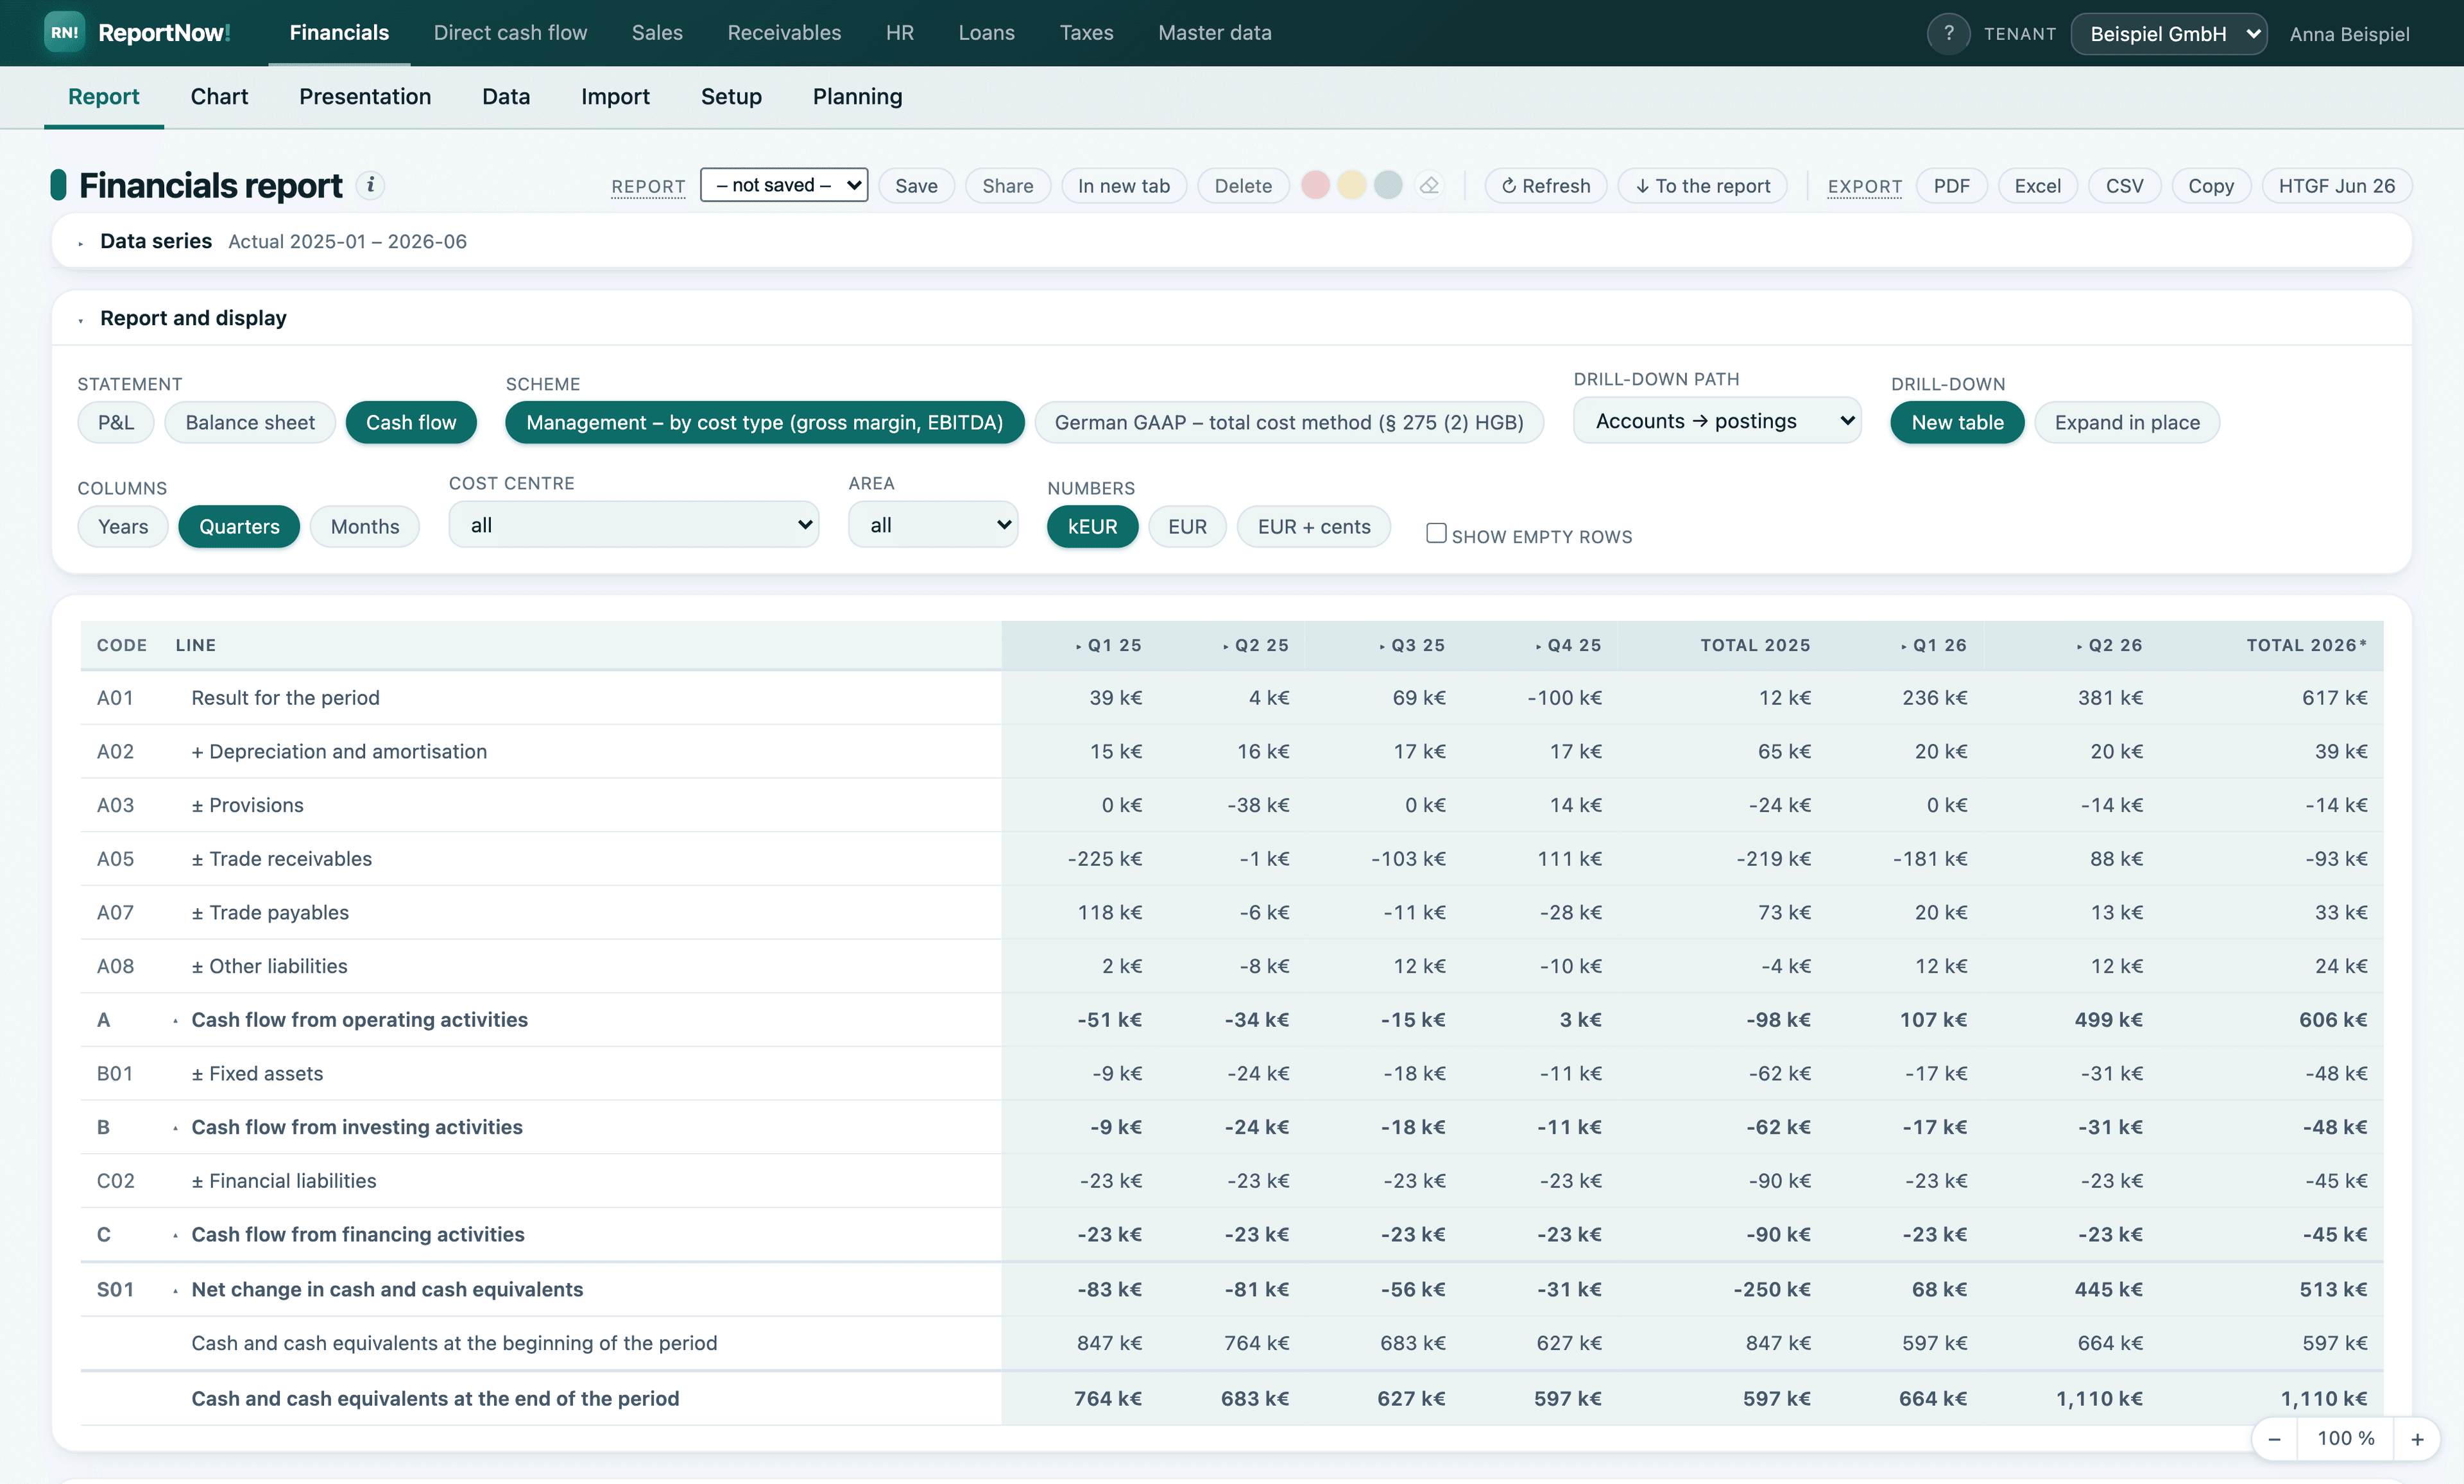Open the Direct cash flow menu
The height and width of the screenshot is (1484, 2464).
510,33
